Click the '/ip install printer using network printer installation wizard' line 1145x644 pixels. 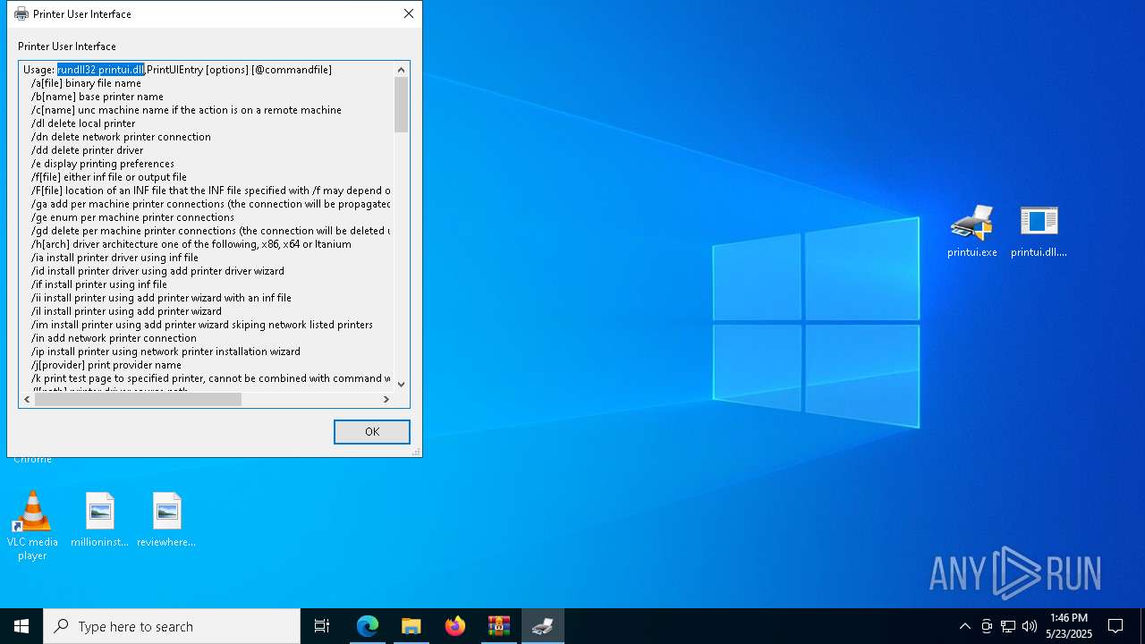[x=165, y=352]
